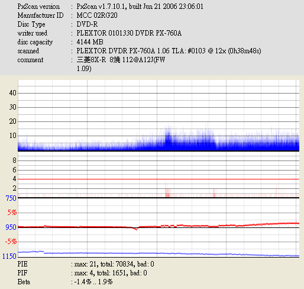This screenshot has height=289, width=304.
Task: Click the PxScan version value text
Action: 140,7
